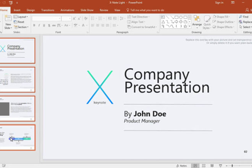Open the font size combo box
Viewport: 252px width, 168px height.
[66, 18]
